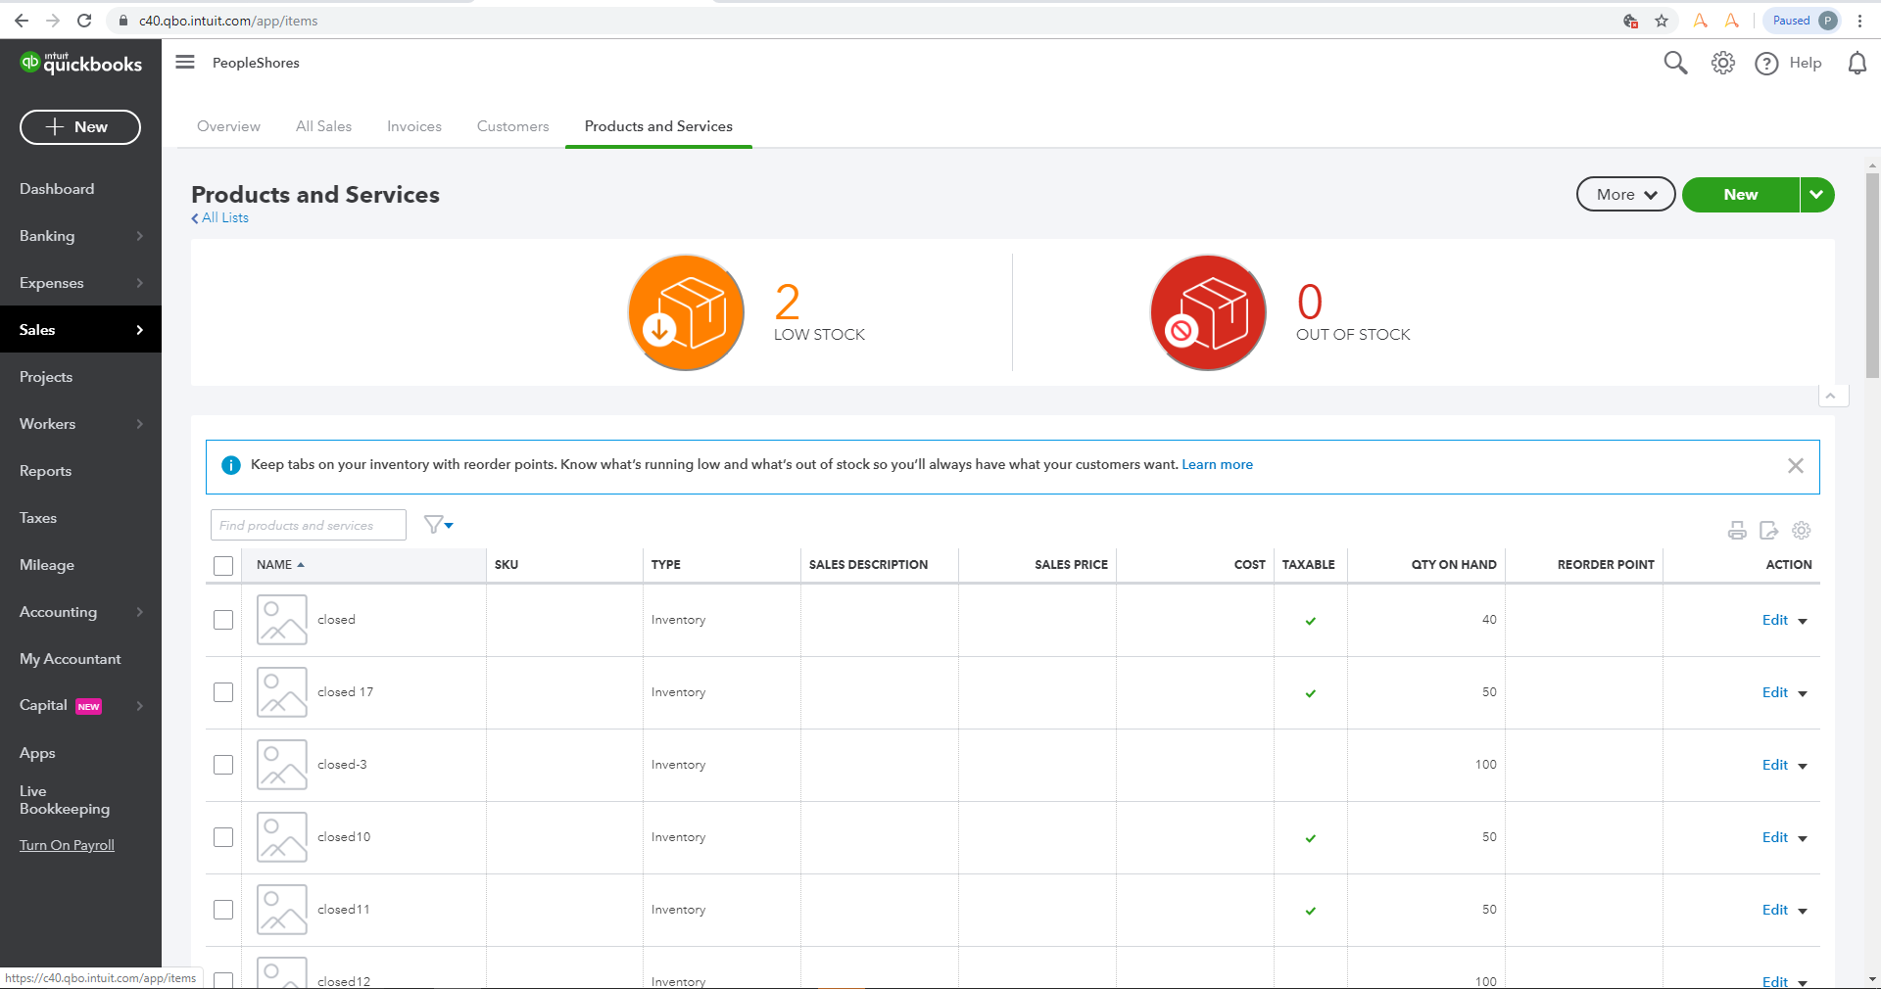Click the export list icon

click(x=1768, y=531)
